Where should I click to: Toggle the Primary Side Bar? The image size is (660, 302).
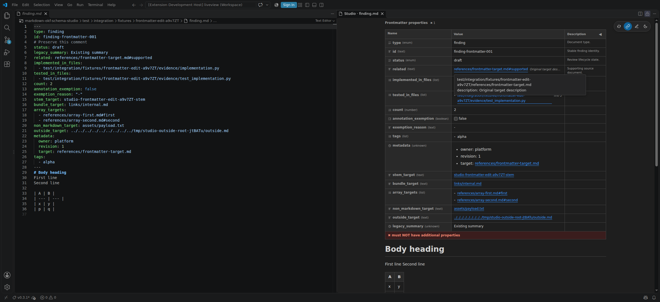(x=307, y=5)
